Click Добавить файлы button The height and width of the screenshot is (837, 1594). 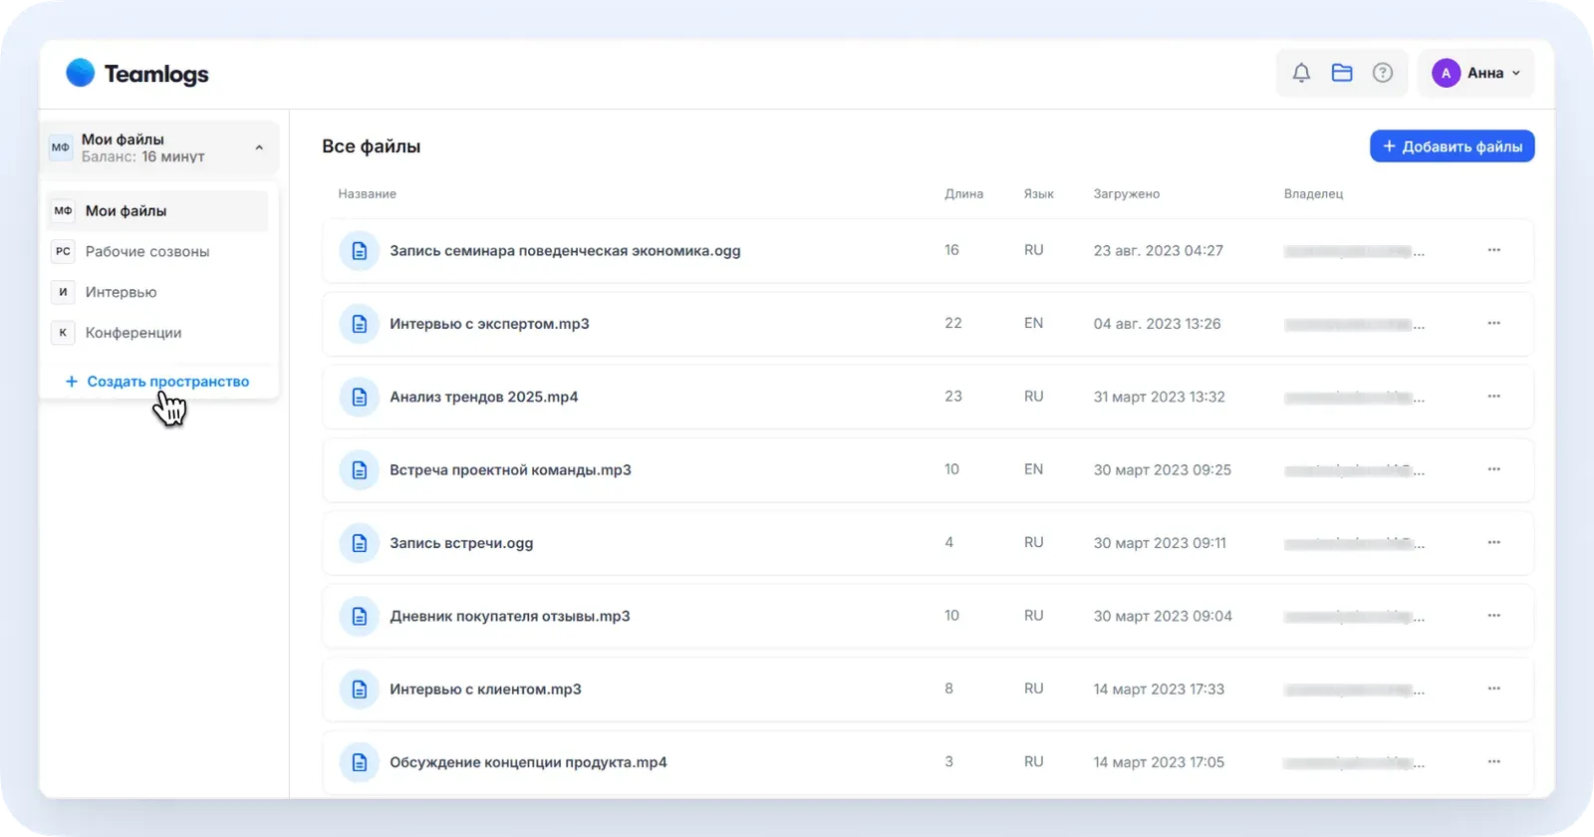pyautogui.click(x=1452, y=146)
